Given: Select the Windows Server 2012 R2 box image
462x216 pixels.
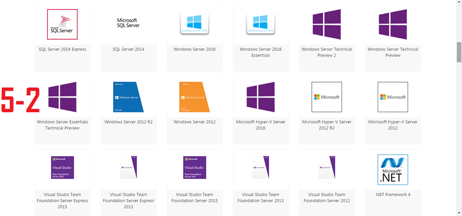Looking at the screenshot, I should pos(128,97).
